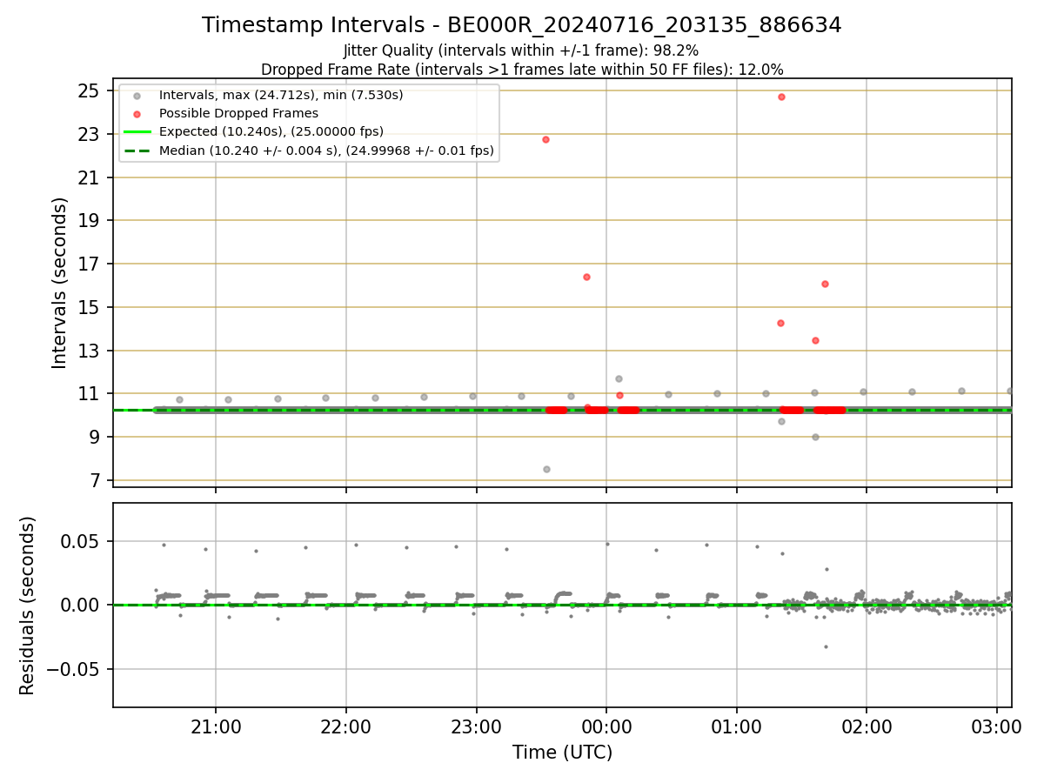Click the red dropped-frame point near 24.7 seconds

(x=781, y=97)
